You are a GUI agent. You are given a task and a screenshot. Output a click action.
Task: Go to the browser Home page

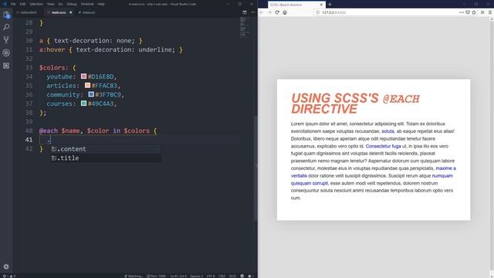tap(285, 12)
